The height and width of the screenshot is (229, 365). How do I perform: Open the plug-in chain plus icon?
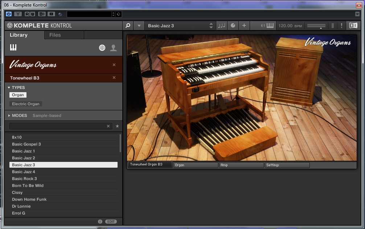point(244,26)
